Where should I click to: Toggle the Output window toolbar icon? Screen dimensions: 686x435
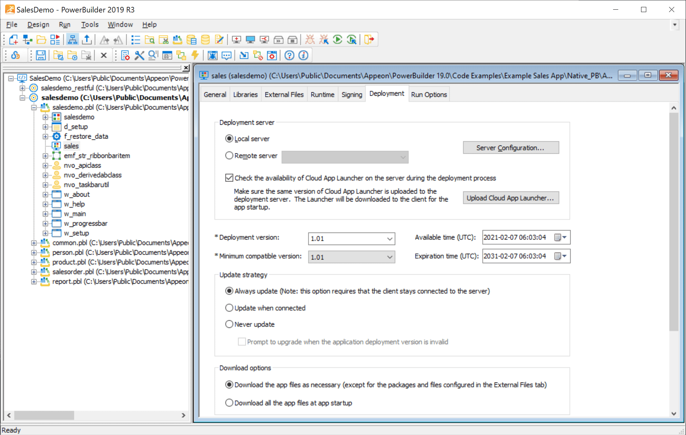[x=87, y=40]
